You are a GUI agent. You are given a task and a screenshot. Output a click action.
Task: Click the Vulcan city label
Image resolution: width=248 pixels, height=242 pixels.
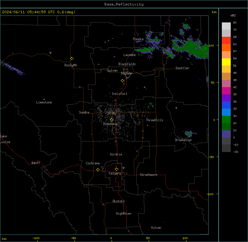coord(156,228)
